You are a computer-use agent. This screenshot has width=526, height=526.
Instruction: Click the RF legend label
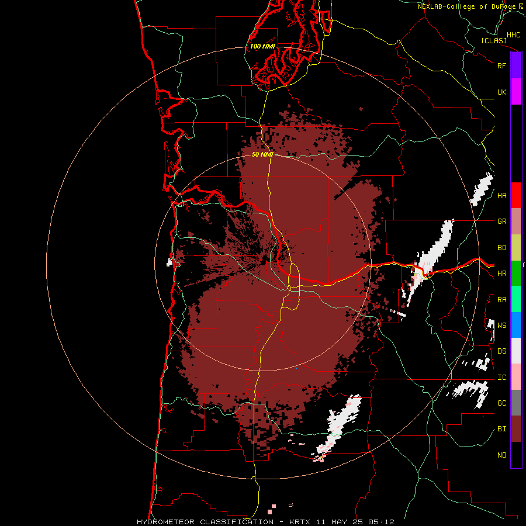501,65
